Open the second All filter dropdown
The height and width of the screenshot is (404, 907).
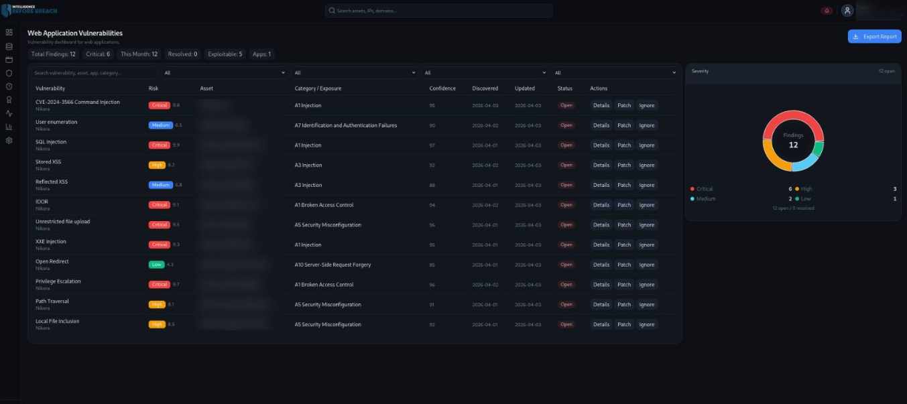click(355, 72)
